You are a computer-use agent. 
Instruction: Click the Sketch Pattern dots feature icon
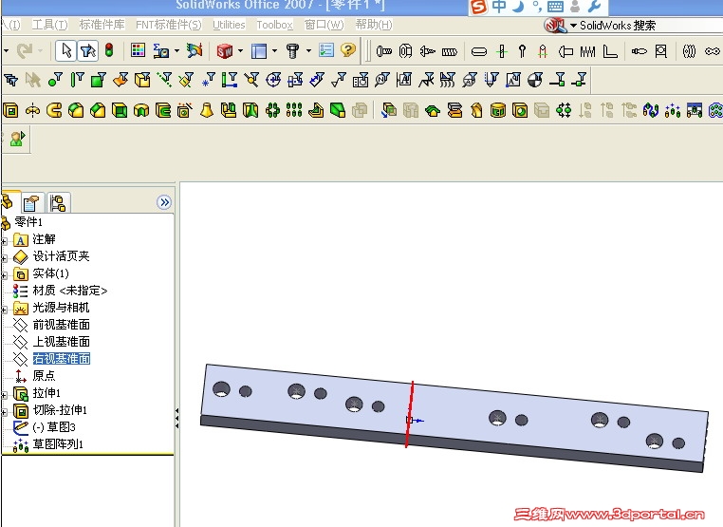673,111
